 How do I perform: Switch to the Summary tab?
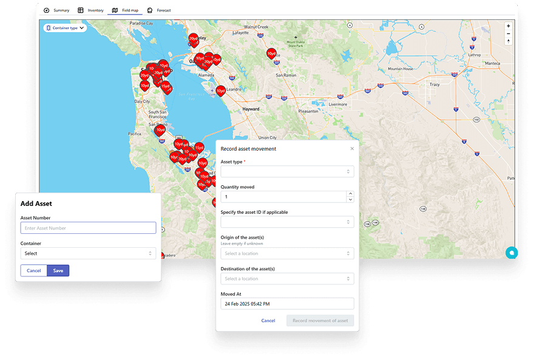(x=56, y=10)
